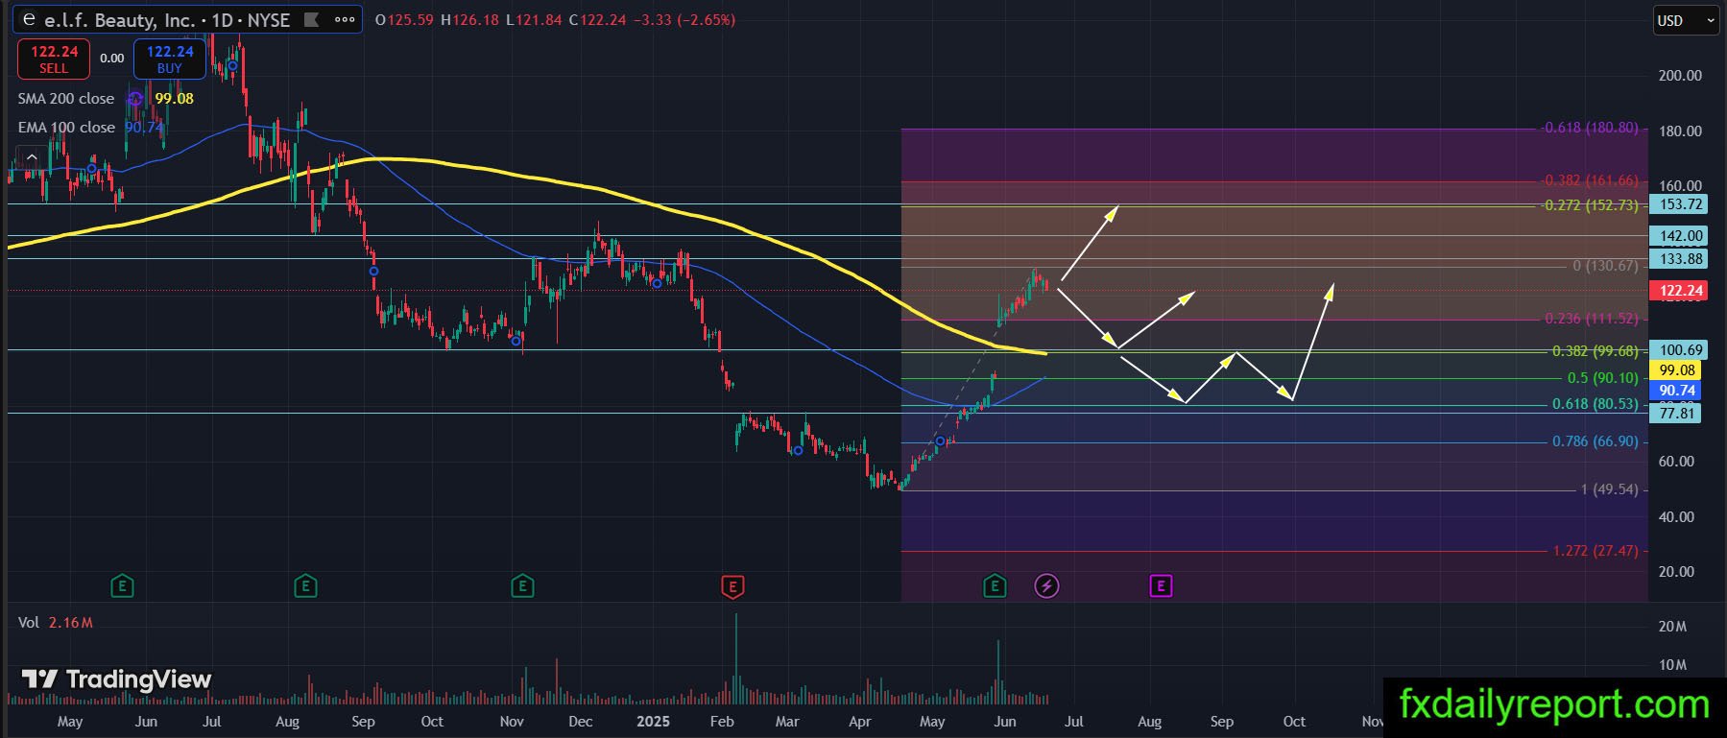
Task: Click the blue circle marker in September 2024
Action: pyautogui.click(x=374, y=272)
